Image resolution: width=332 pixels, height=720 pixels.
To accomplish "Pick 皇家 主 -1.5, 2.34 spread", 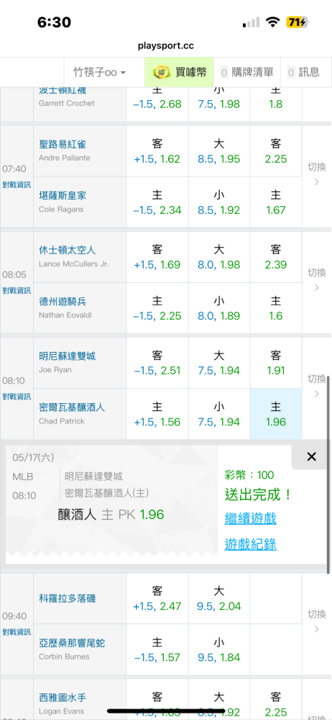I will point(157,202).
